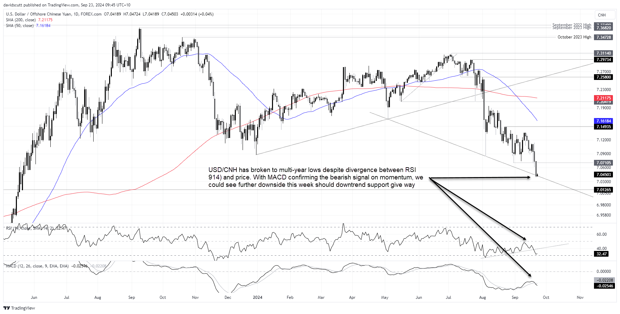Click the 7.14935 price level tag
The image size is (620, 314).
click(603, 127)
